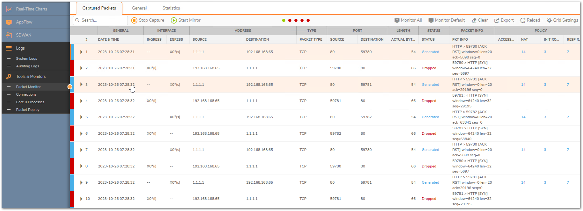583x211 pixels.
Task: Click the Start Mirror play icon
Action: click(174, 20)
